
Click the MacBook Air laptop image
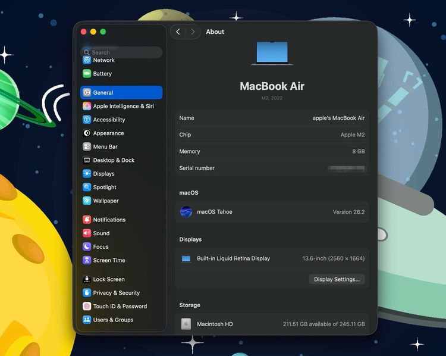(x=272, y=54)
